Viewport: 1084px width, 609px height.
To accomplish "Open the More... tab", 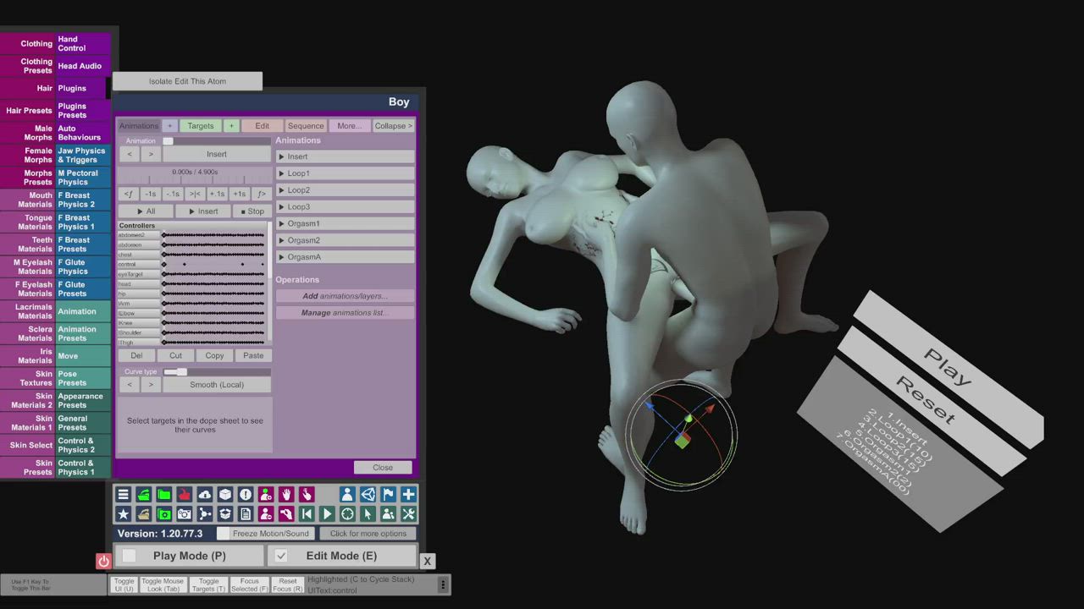I will [349, 126].
